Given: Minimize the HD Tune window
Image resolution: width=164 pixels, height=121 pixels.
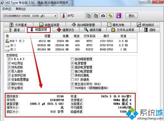Looking at the screenshot, I should [143, 2].
